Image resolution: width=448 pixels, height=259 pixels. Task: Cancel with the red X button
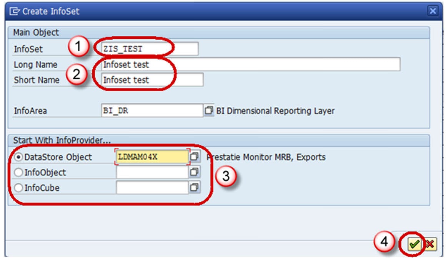pos(430,244)
